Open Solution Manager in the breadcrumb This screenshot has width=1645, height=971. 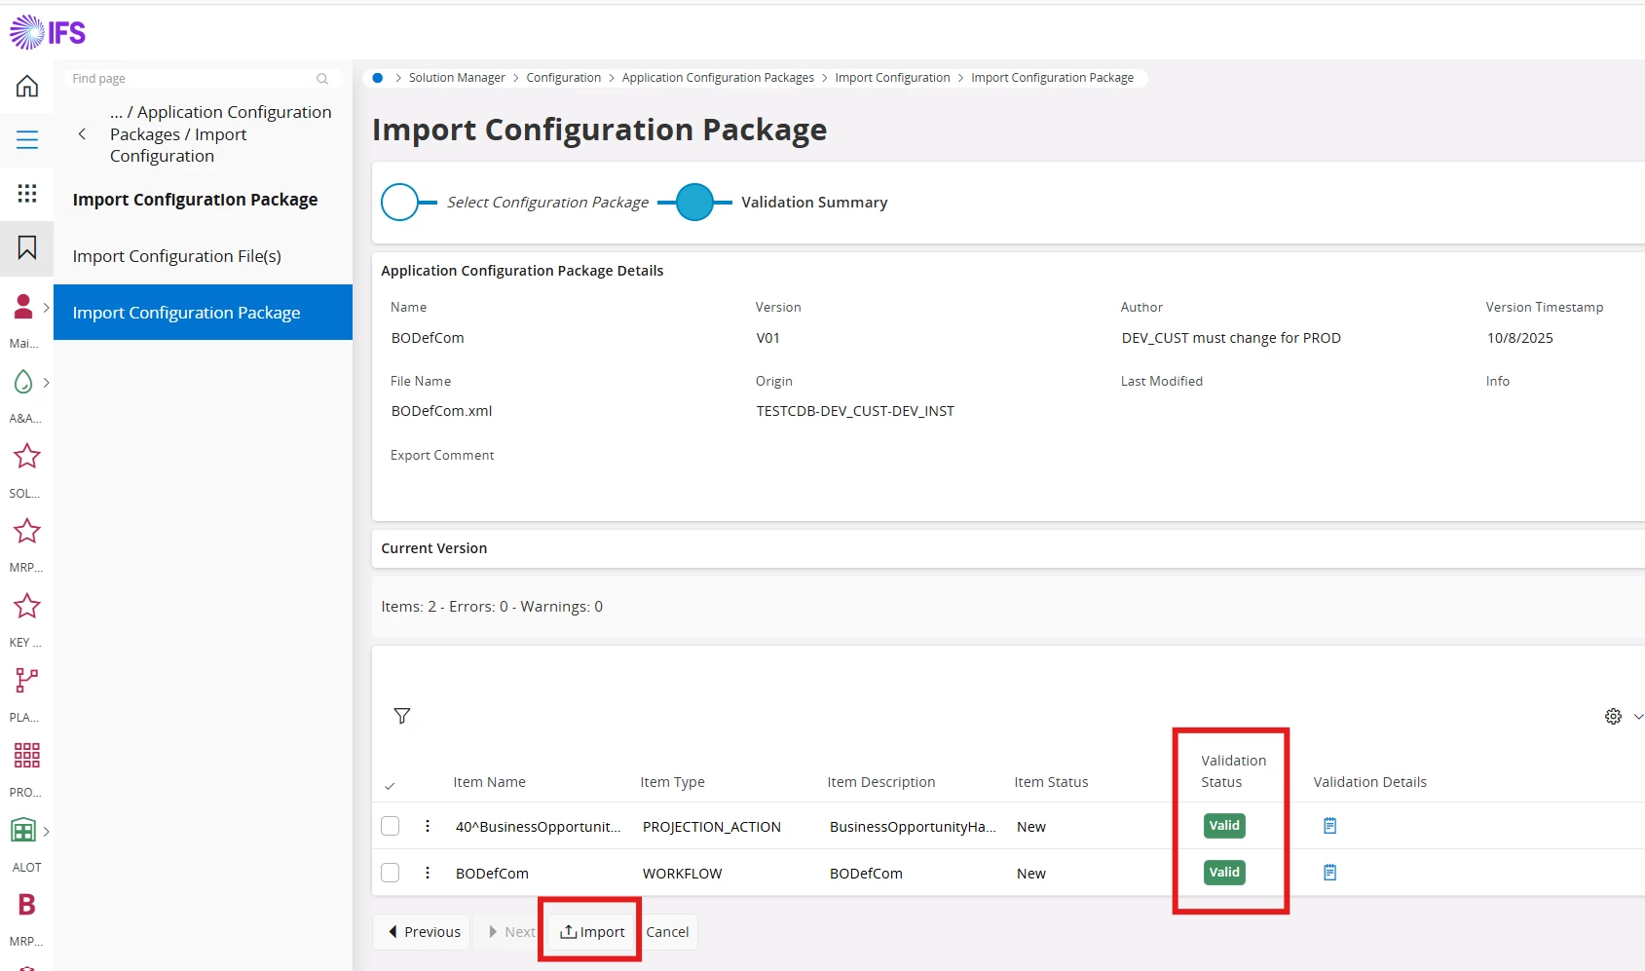tap(457, 78)
